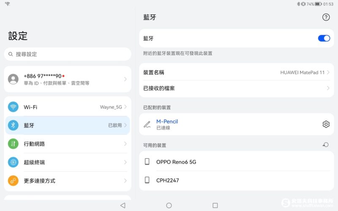
Task: Pair with OPPO Reno6 5G
Action: coord(237,162)
